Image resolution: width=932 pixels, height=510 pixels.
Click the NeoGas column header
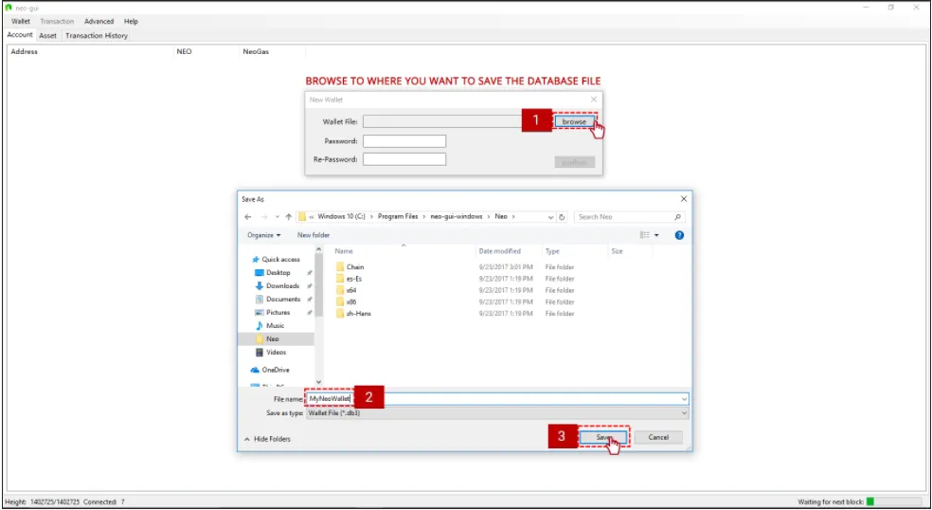click(x=256, y=52)
